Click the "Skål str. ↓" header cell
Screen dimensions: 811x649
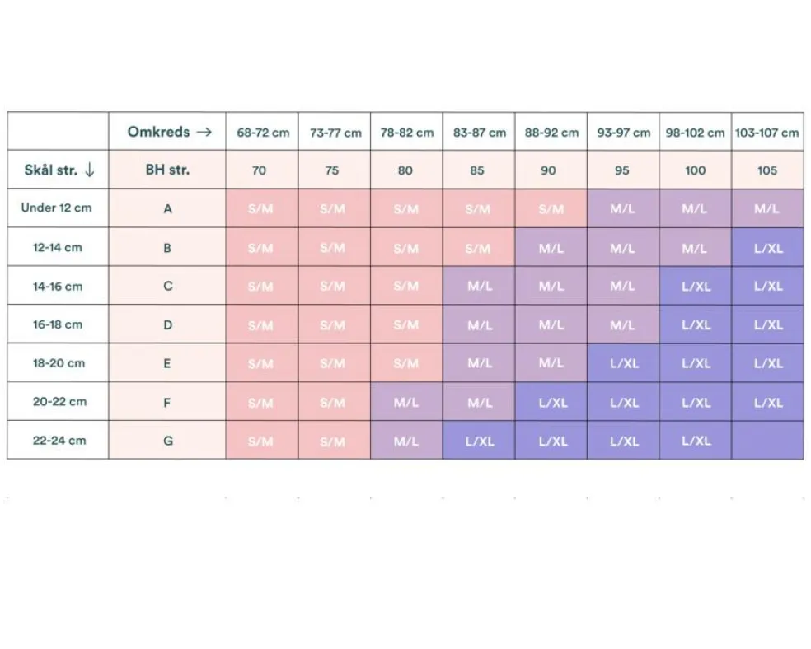(x=59, y=170)
